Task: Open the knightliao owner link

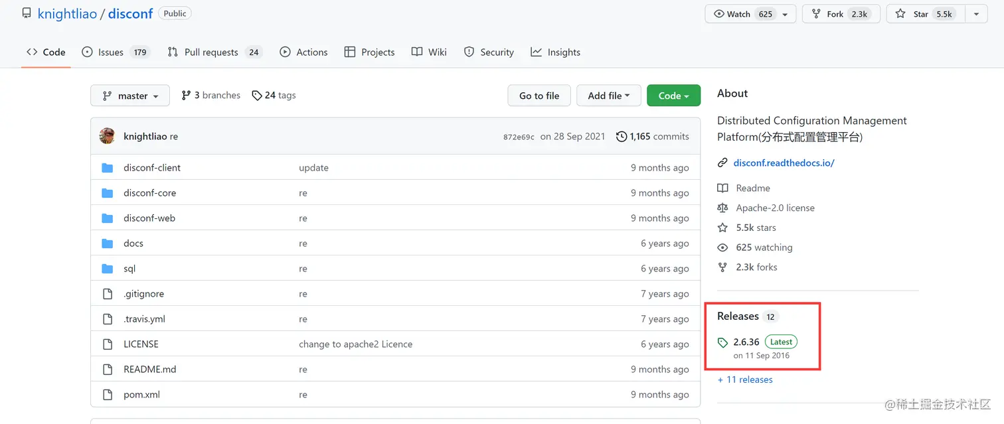Action: pos(67,13)
